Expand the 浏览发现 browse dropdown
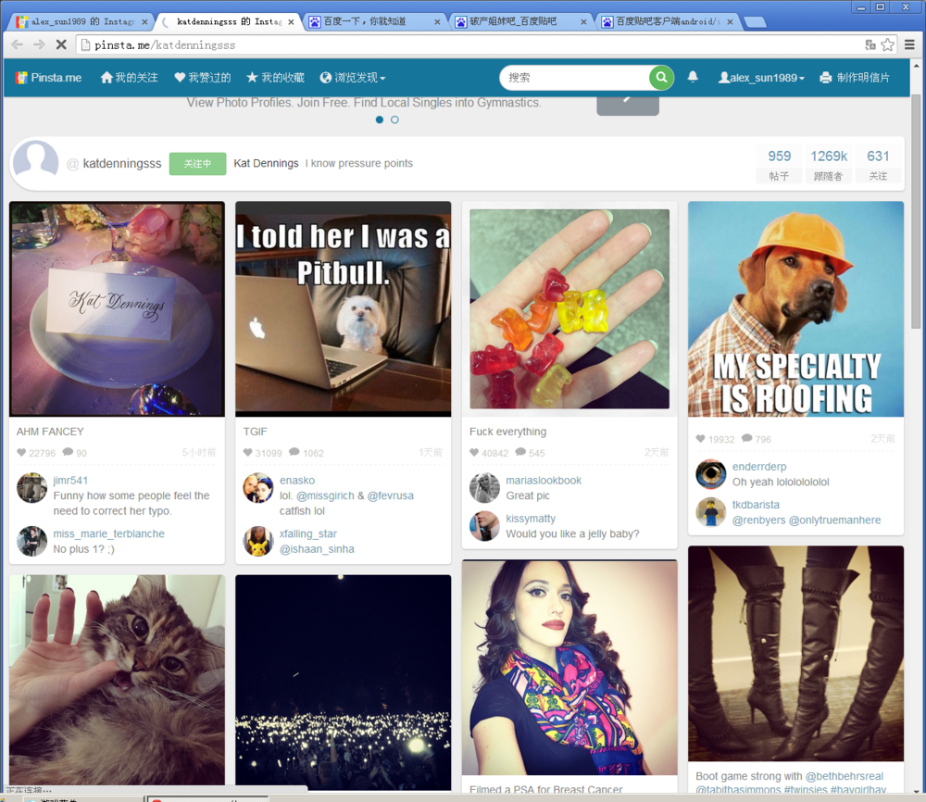This screenshot has height=802, width=926. click(x=353, y=78)
